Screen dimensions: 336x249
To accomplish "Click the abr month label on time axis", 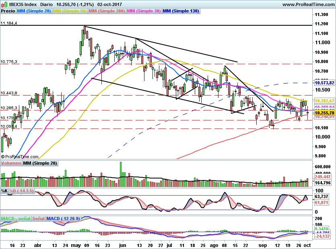I will point(38,245).
